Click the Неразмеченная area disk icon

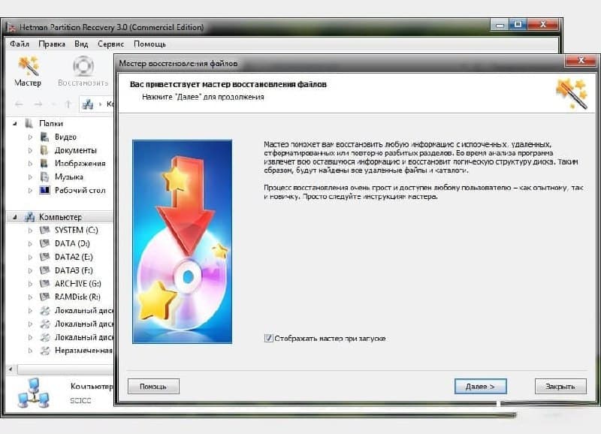(45, 351)
